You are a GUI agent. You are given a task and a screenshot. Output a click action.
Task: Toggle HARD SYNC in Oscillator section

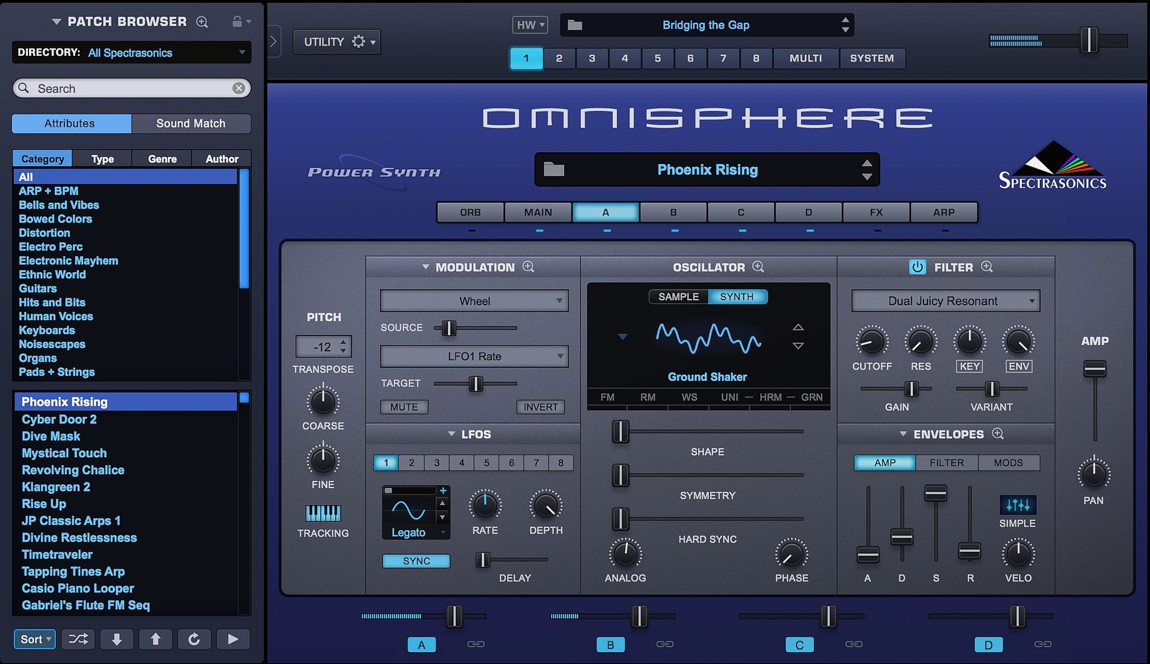(706, 539)
